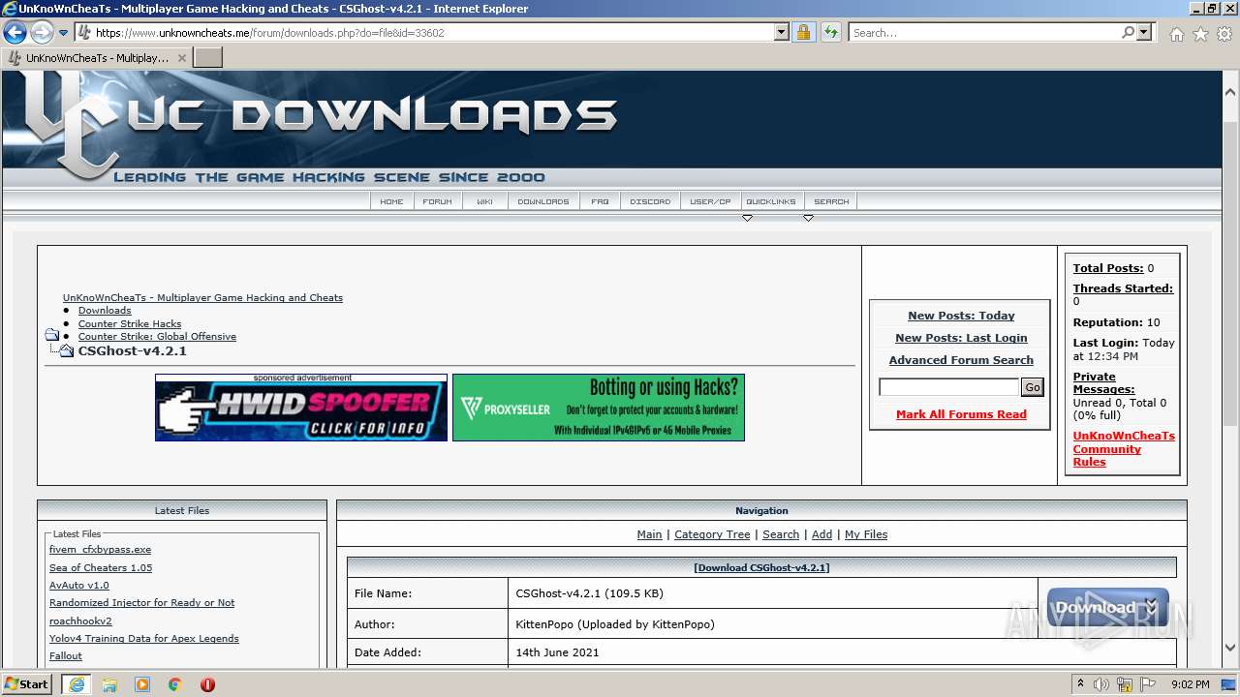Viewport: 1240px width, 697px height.
Task: Click the browser Search input box
Action: [984, 33]
